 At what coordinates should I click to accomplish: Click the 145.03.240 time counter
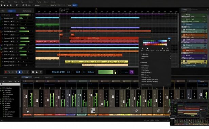[x=58, y=72]
